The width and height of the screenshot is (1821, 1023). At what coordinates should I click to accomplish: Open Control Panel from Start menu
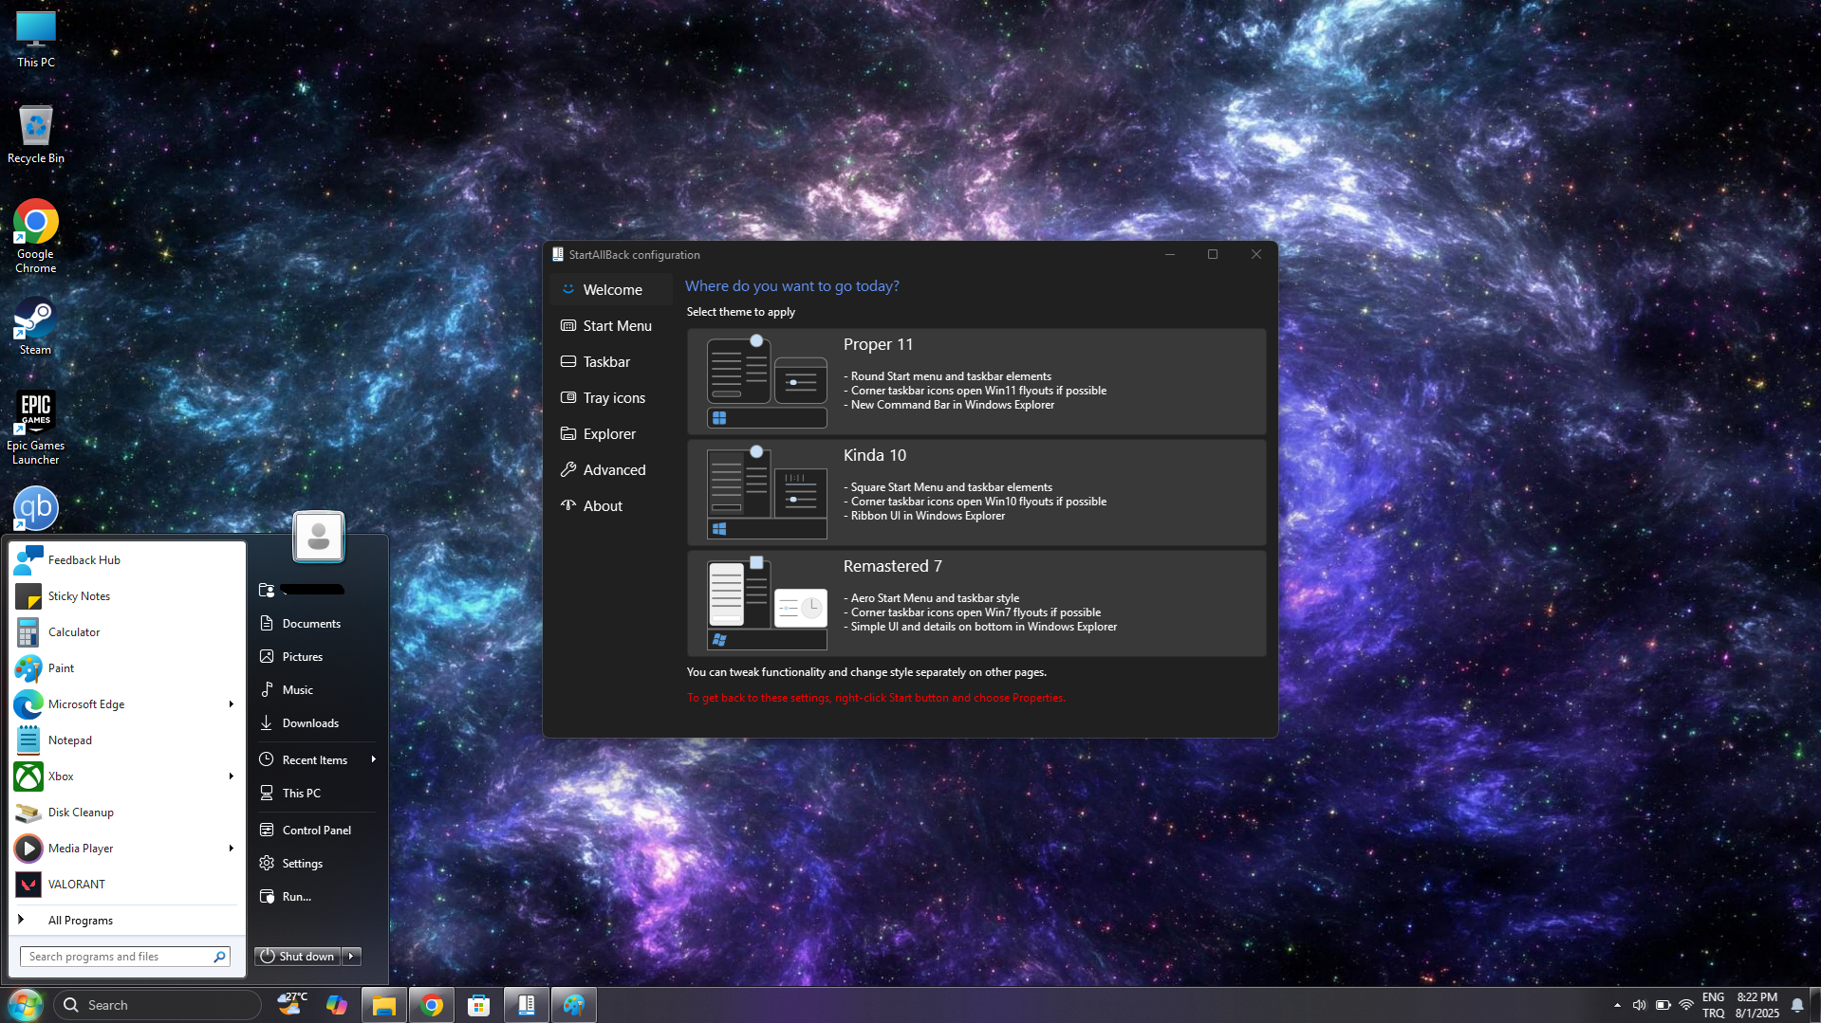(316, 831)
